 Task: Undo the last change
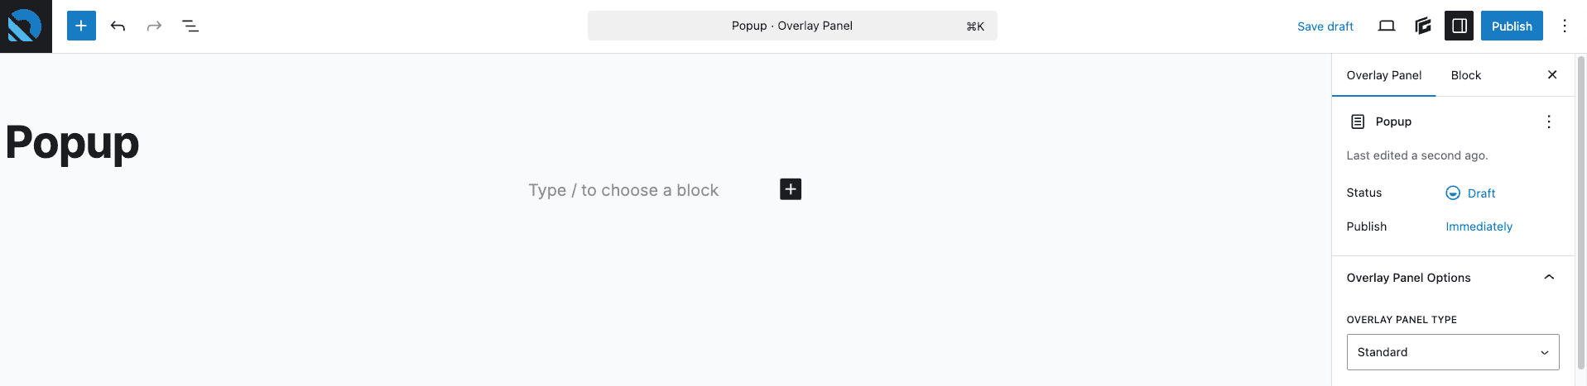tap(118, 26)
